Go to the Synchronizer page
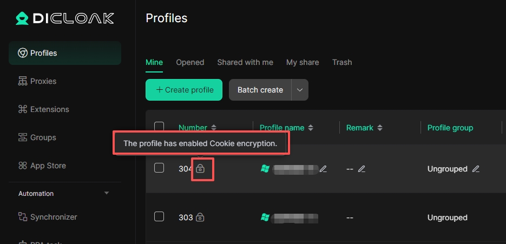Image resolution: width=506 pixels, height=244 pixels. click(x=54, y=217)
